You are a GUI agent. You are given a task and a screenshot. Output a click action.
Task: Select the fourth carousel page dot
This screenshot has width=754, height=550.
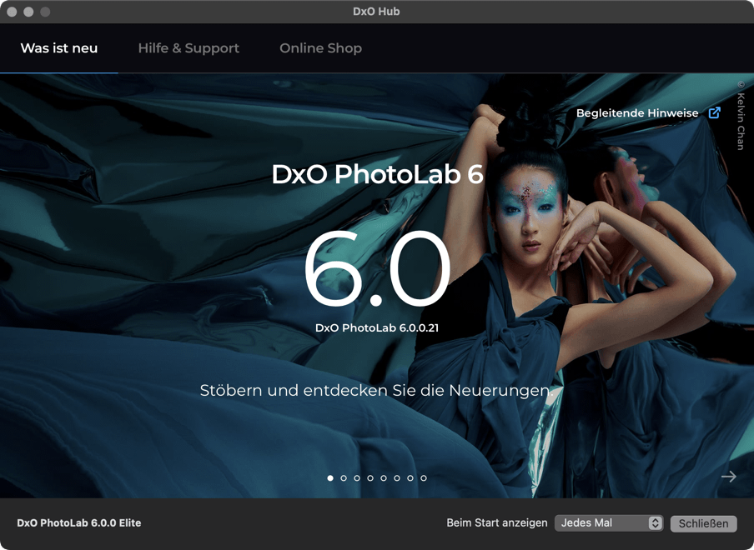click(370, 478)
